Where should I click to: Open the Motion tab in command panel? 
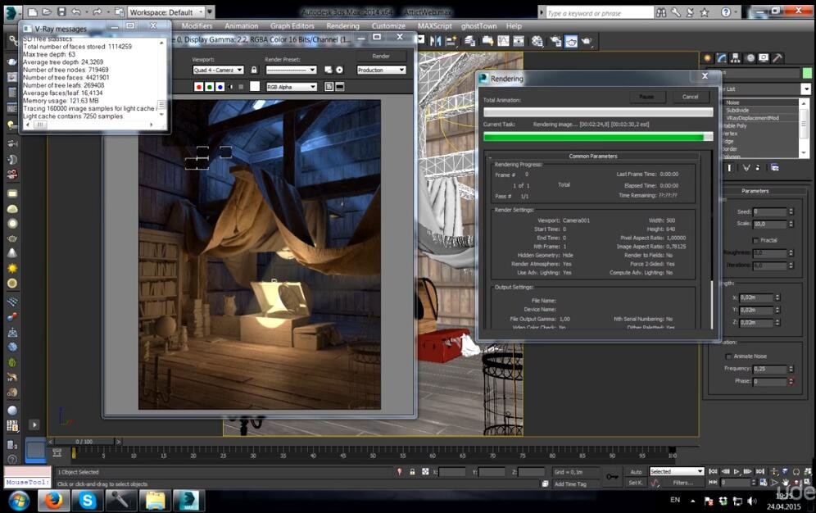coord(750,58)
